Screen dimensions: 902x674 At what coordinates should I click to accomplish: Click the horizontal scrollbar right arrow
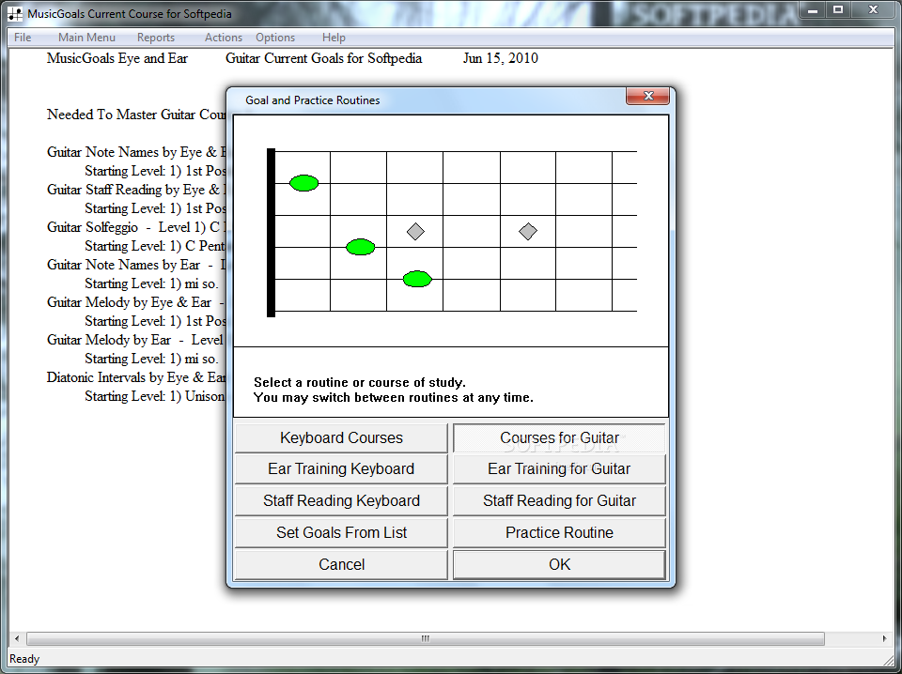884,638
